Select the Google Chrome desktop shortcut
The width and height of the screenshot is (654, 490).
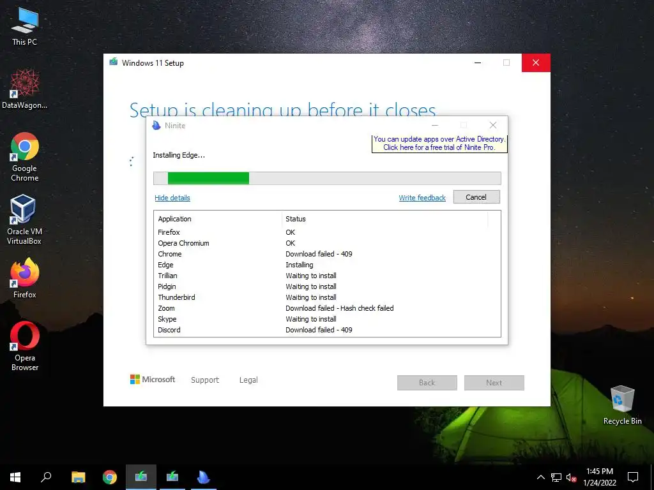click(24, 157)
